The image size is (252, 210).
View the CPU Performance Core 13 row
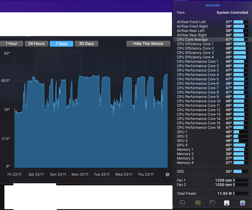(x=213, y=114)
